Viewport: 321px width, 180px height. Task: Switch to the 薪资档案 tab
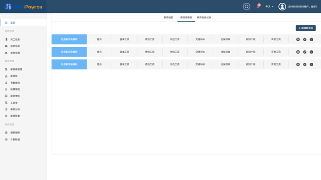[x=168, y=17]
